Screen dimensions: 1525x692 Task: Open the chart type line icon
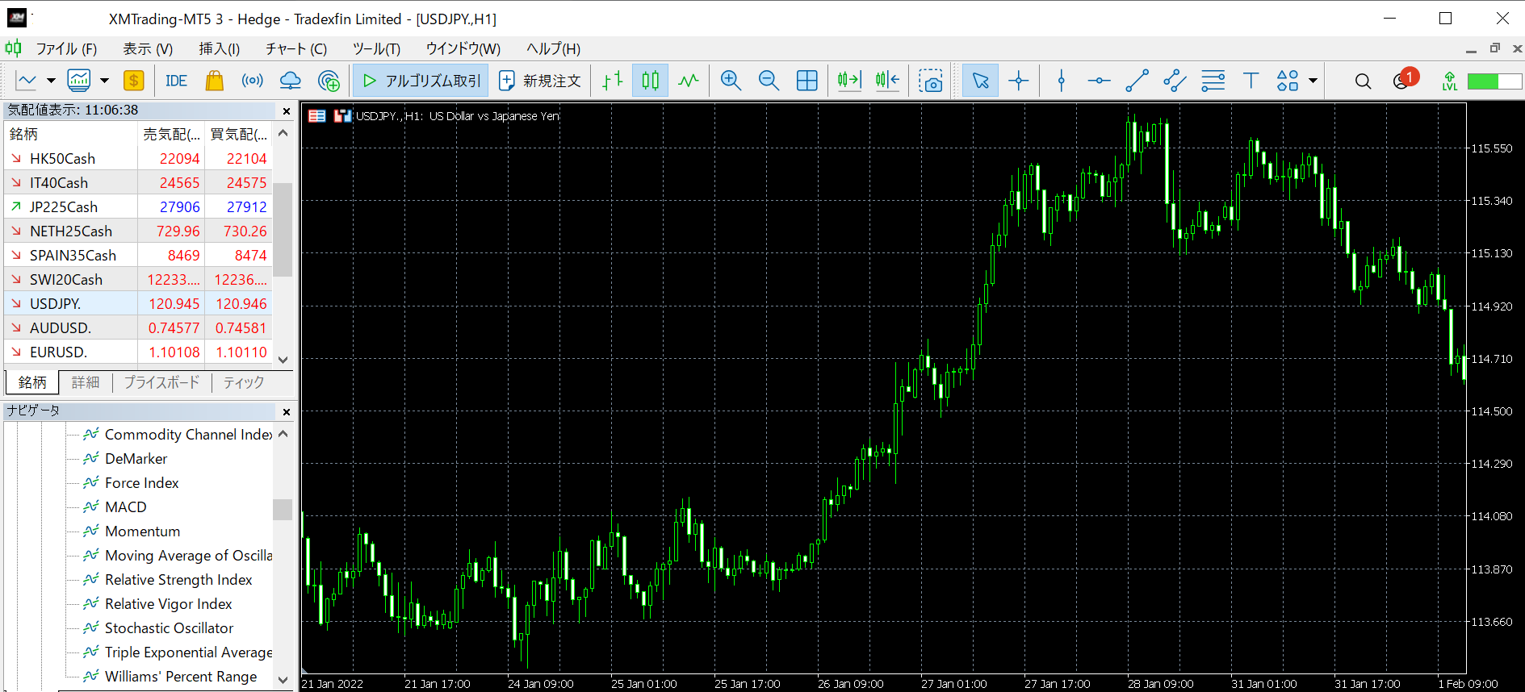pyautogui.click(x=27, y=81)
